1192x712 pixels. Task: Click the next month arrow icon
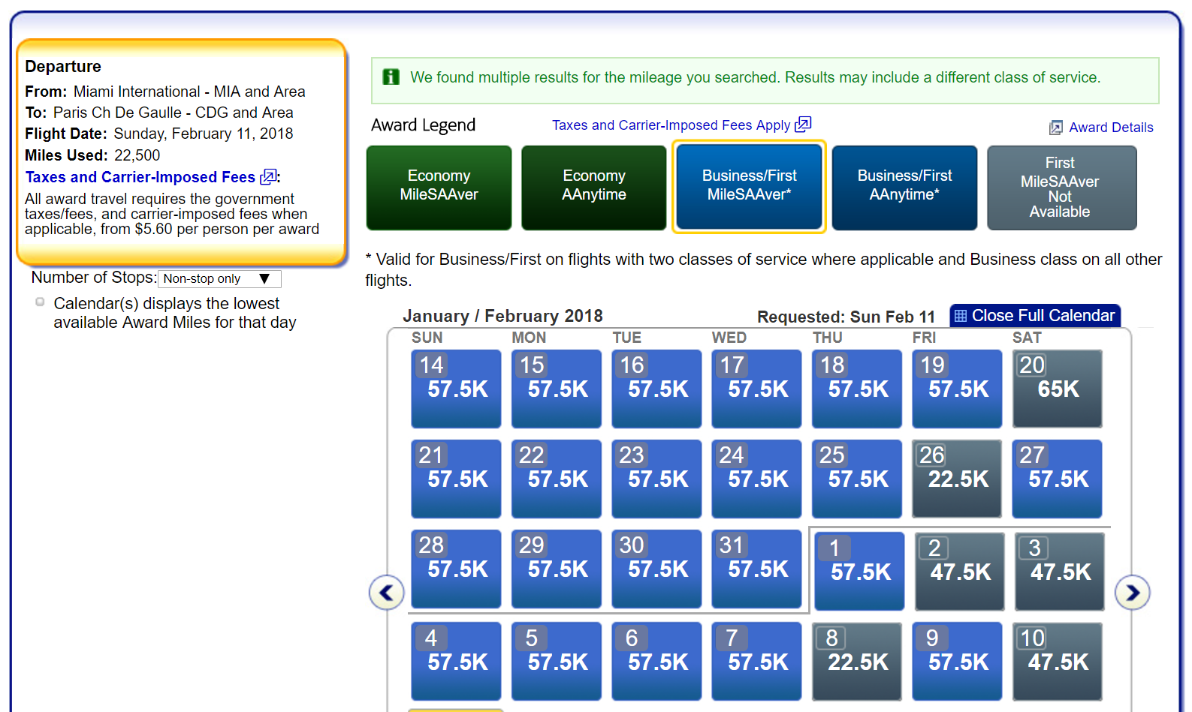click(x=1132, y=593)
